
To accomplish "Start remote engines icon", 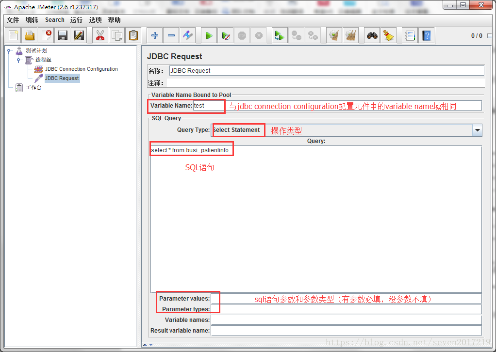I will 280,35.
